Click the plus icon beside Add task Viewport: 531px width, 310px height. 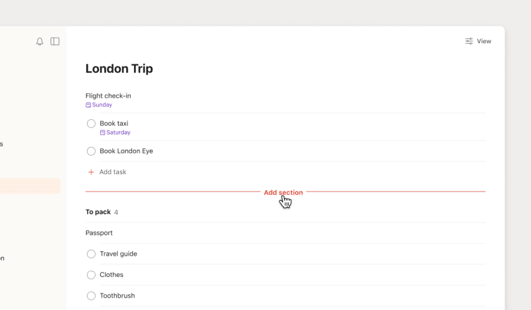tap(91, 172)
